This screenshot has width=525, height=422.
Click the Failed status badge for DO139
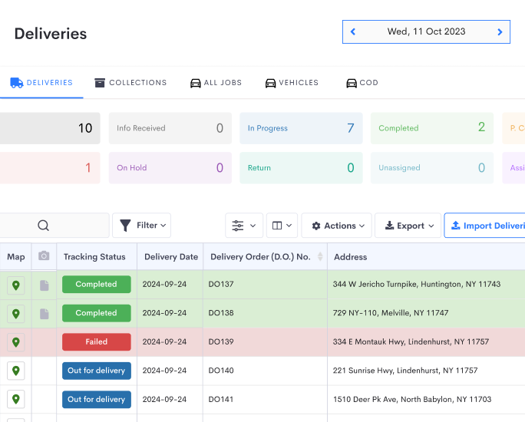click(97, 341)
